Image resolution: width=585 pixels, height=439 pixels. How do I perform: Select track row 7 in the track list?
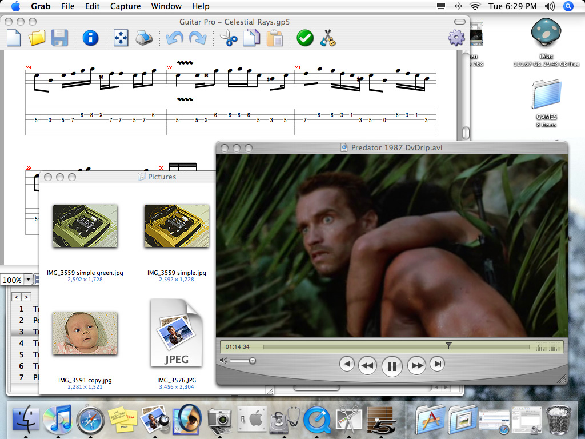point(25,377)
